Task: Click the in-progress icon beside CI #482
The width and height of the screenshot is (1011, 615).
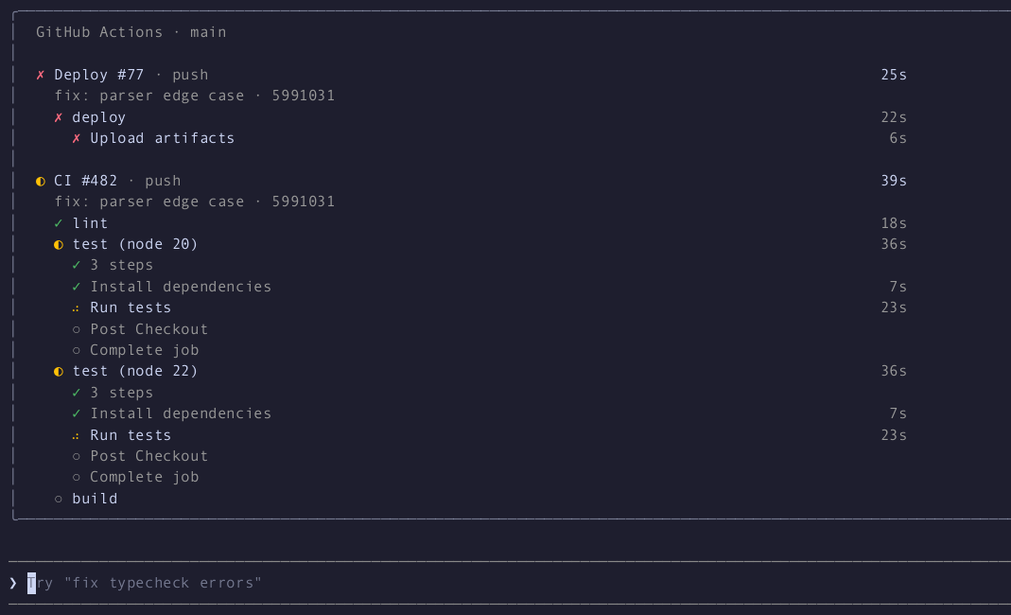Action: (41, 182)
